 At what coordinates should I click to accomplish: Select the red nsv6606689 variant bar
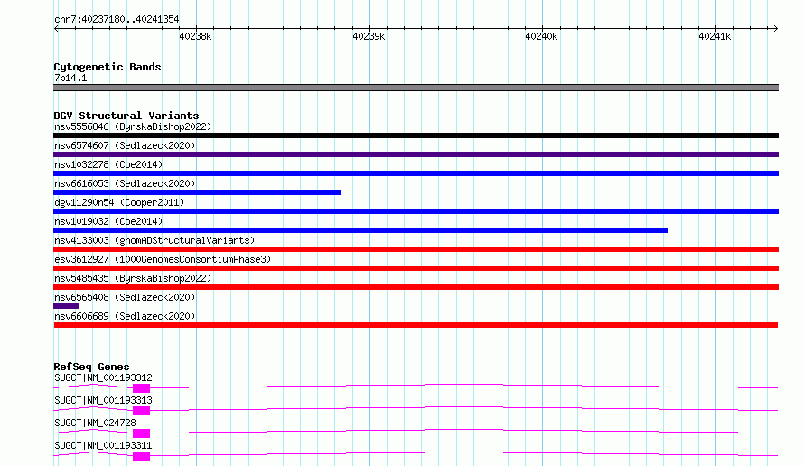click(416, 325)
